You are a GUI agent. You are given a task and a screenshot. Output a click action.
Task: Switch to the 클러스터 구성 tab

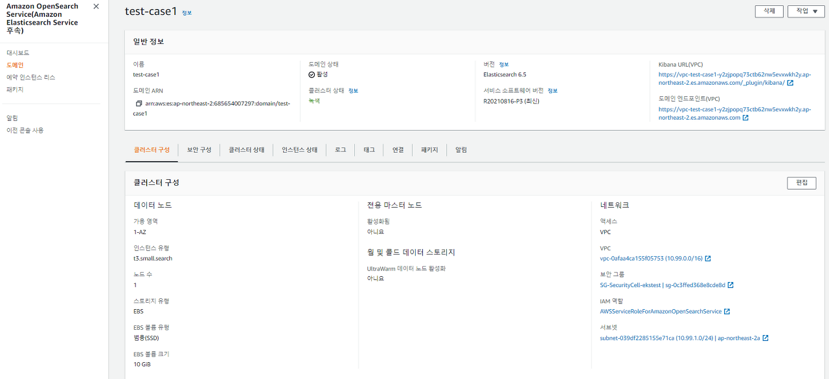pyautogui.click(x=152, y=150)
